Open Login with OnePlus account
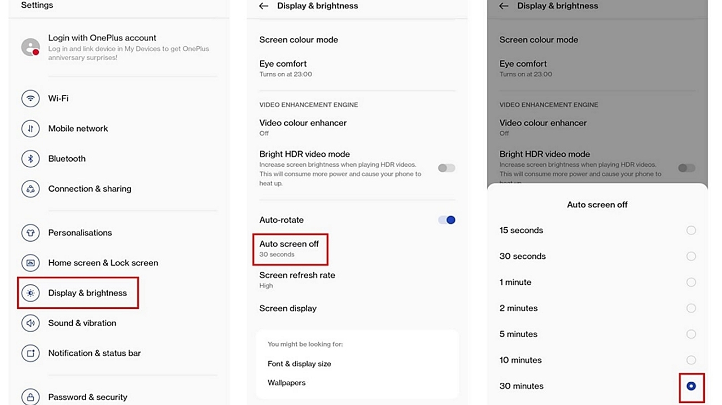This screenshot has height=405, width=722. [119, 47]
